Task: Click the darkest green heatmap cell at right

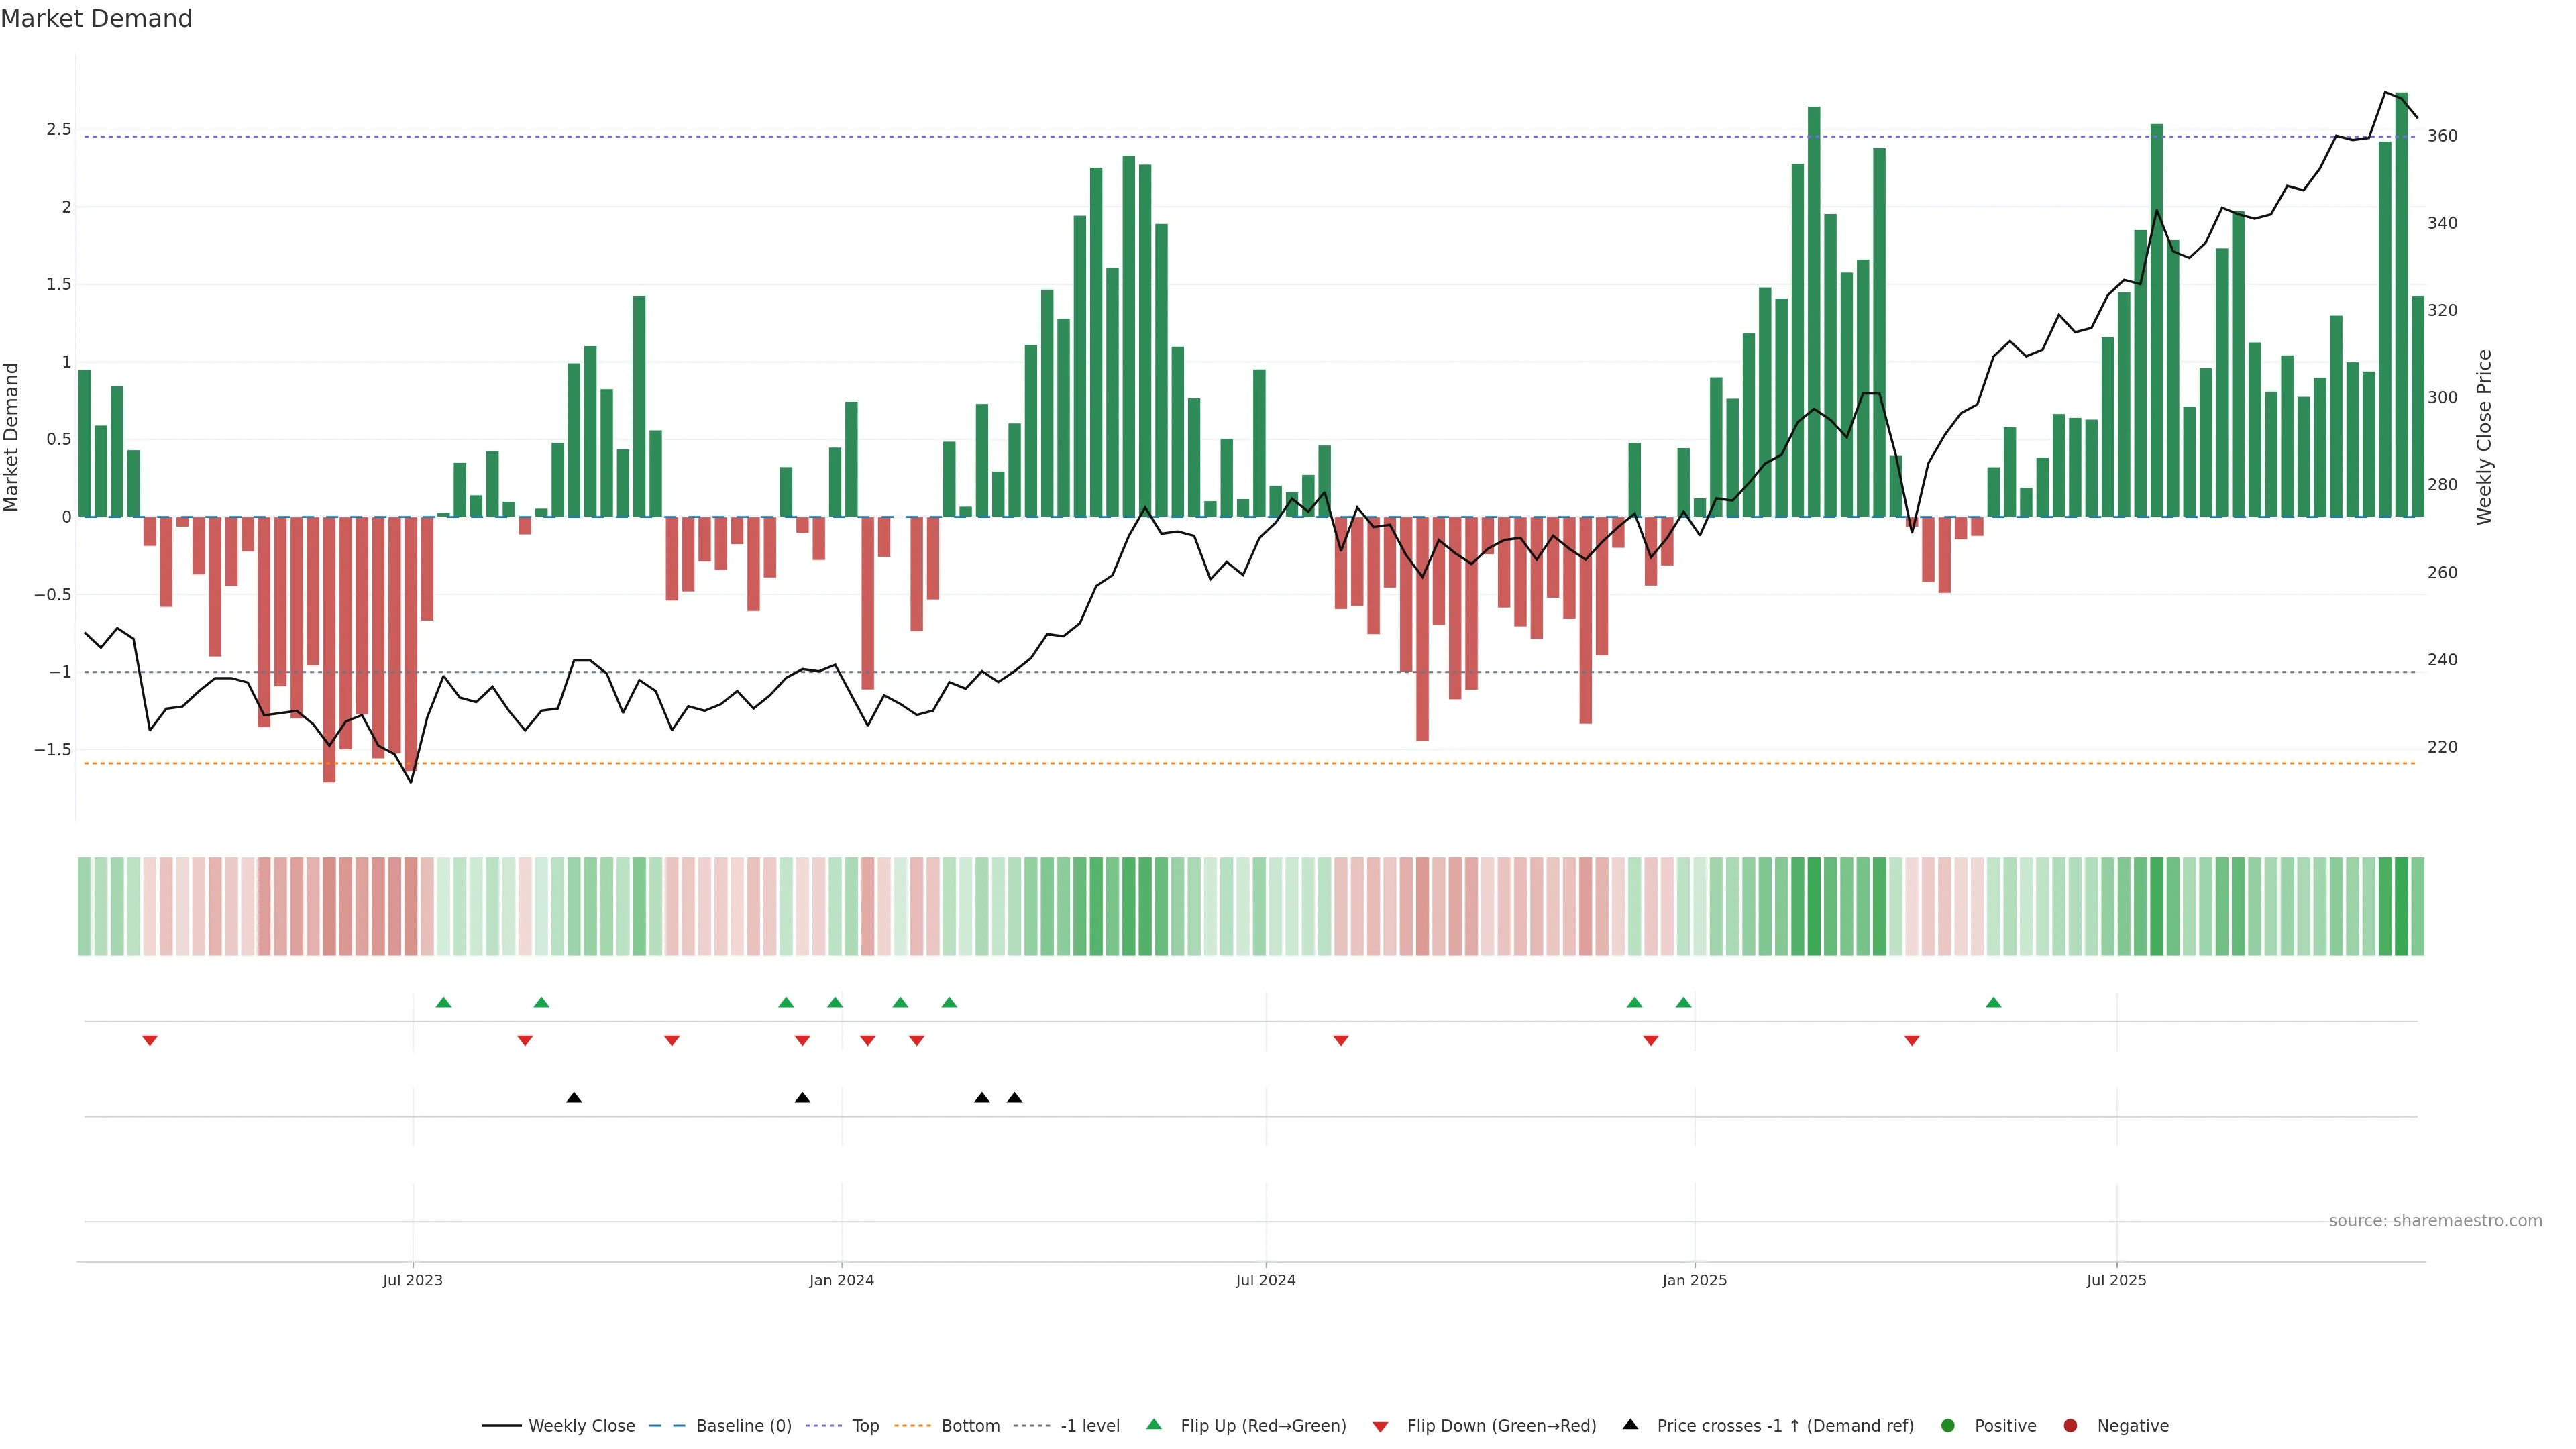Action: coord(2401,906)
